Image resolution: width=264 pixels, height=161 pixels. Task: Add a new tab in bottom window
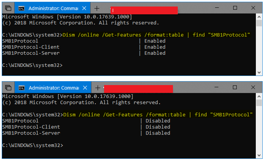click(98, 88)
